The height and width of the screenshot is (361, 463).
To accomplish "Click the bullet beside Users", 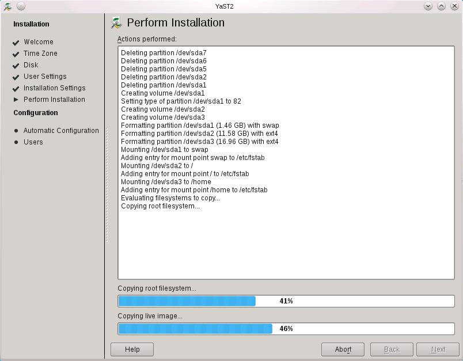I will (x=16, y=142).
